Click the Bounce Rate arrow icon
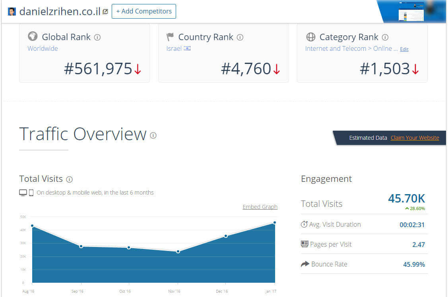Screen dimensions: 448x297 (305, 264)
